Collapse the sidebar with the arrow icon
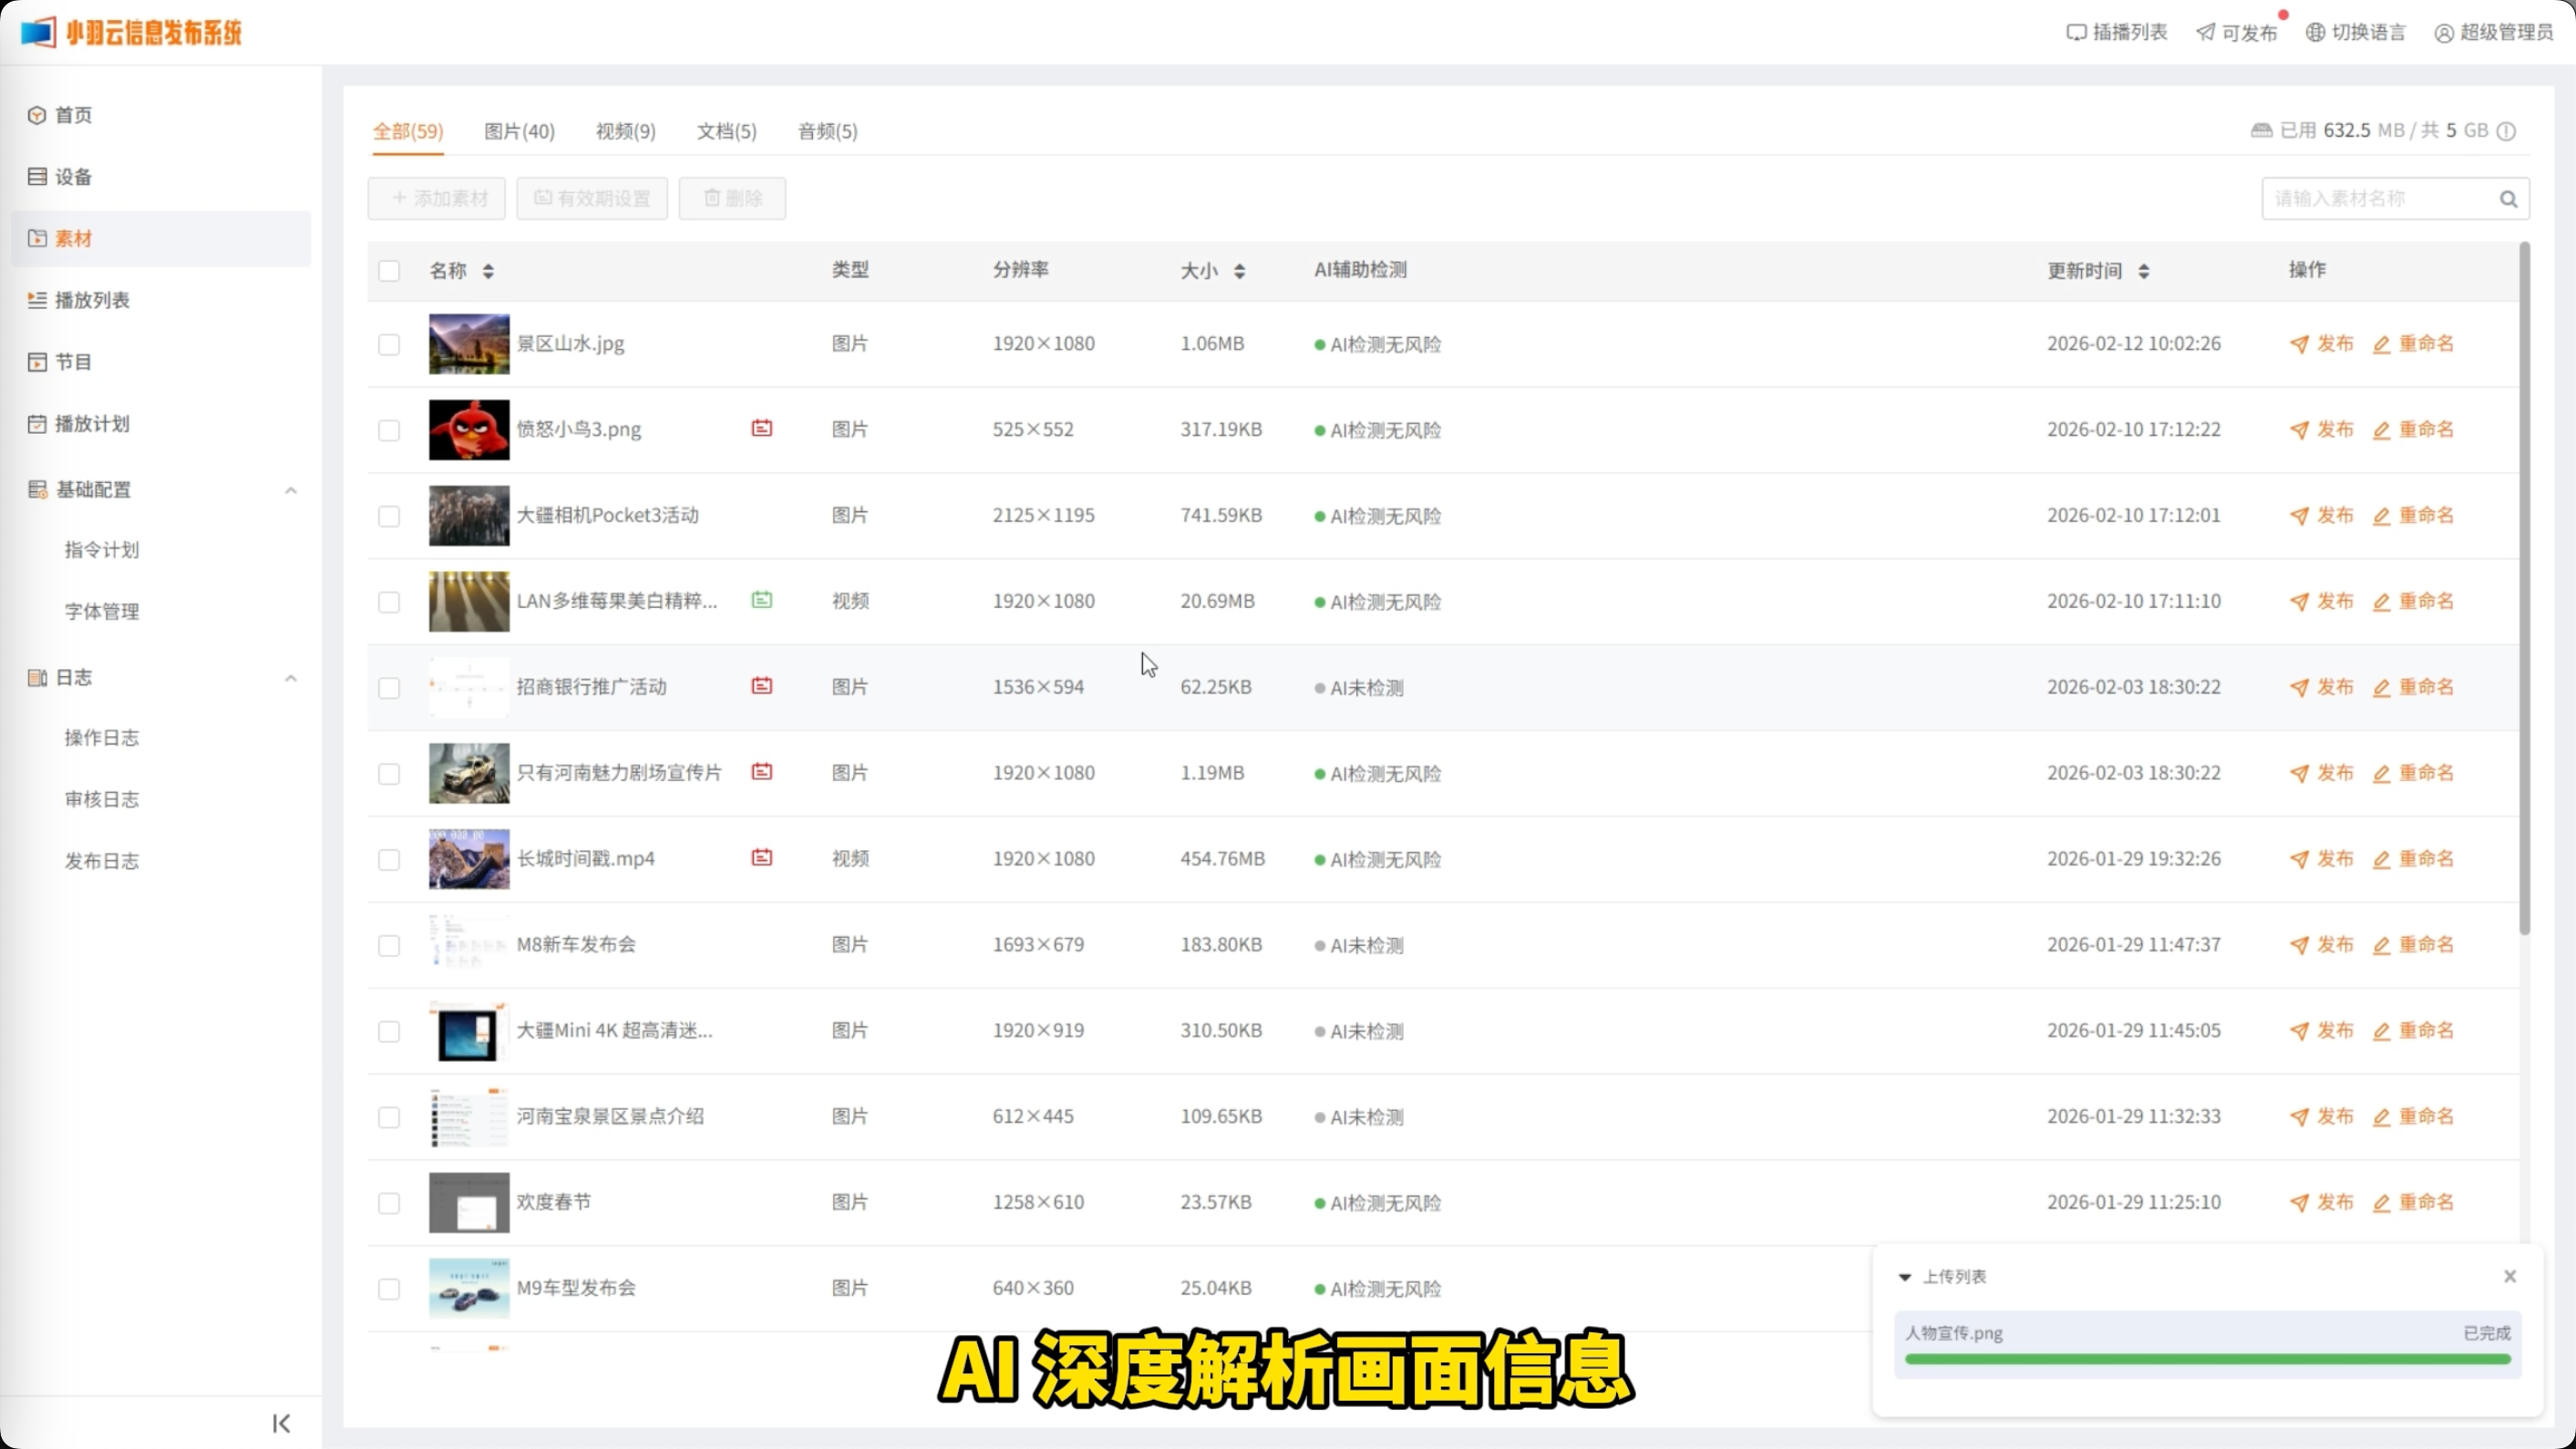Image resolution: width=2576 pixels, height=1449 pixels. coord(281,1422)
